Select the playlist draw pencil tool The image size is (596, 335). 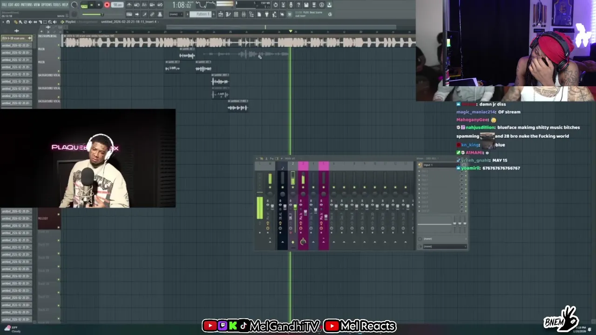tap(16, 22)
